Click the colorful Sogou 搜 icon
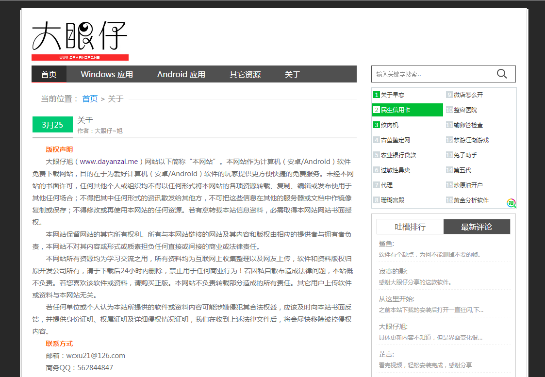Viewport: 545px width, 377px height. tap(511, 203)
